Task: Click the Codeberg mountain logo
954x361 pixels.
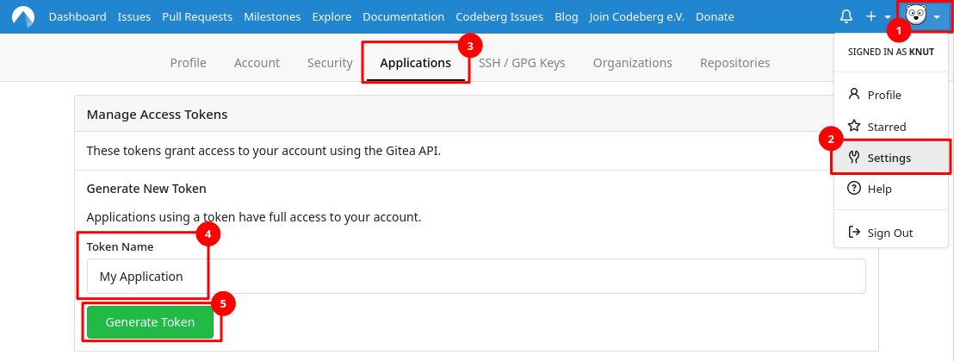Action: click(x=23, y=16)
